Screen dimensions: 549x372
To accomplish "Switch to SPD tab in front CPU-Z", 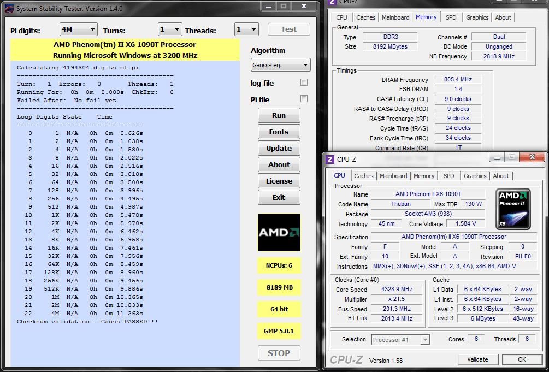I will click(x=448, y=176).
